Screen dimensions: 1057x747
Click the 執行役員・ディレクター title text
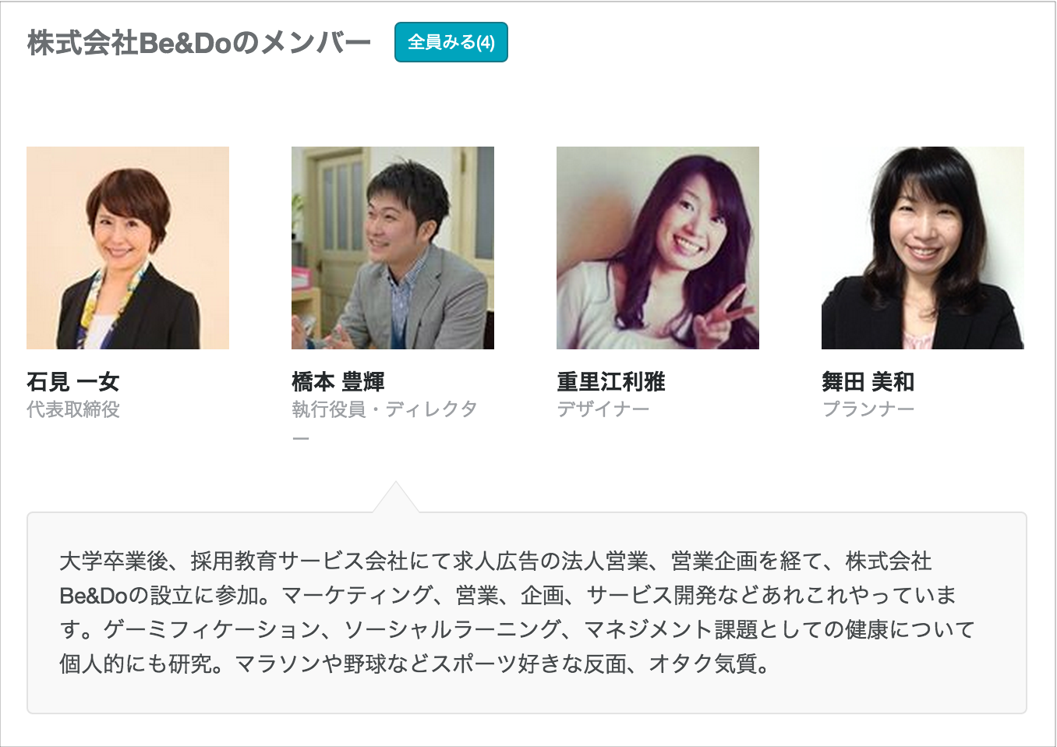[384, 422]
